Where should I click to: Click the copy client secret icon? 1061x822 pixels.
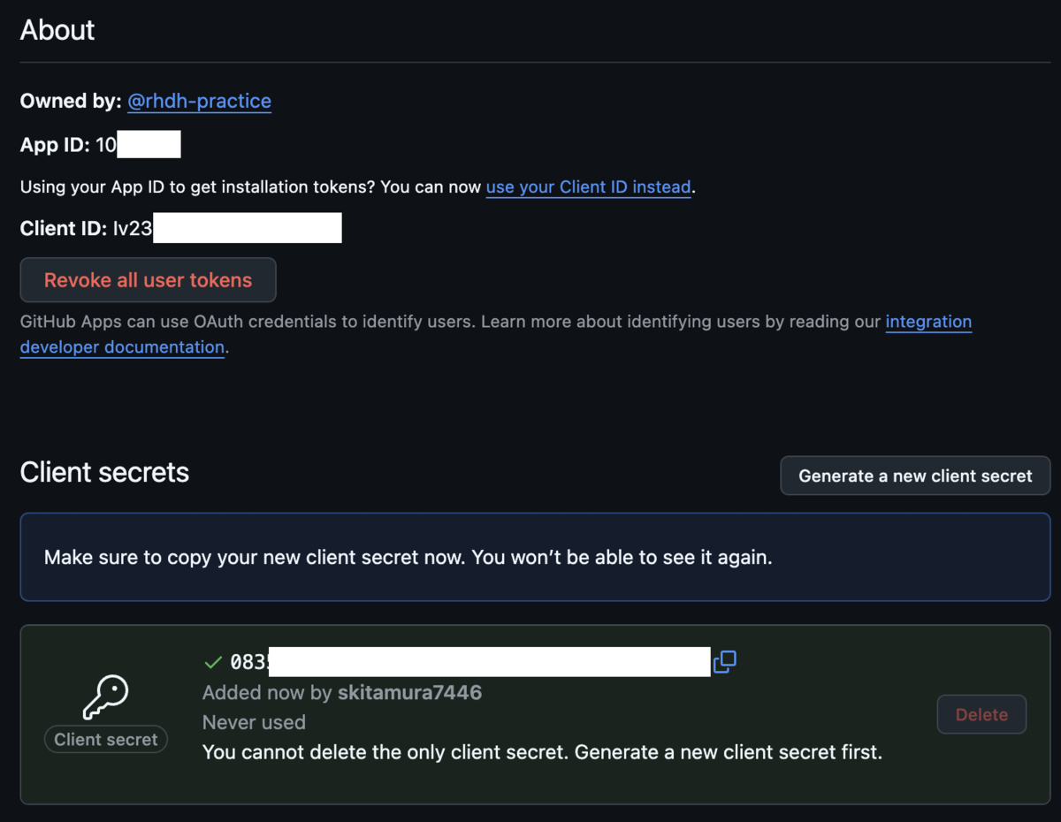click(725, 661)
